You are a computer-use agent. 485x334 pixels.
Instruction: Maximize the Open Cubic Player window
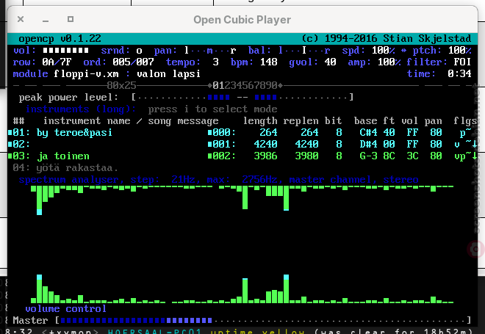click(x=71, y=19)
